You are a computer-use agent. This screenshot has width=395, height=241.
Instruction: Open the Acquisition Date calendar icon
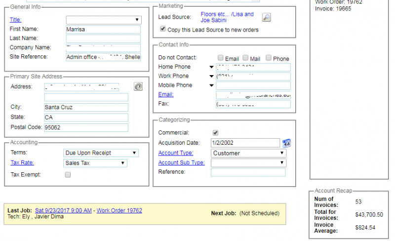(x=287, y=143)
